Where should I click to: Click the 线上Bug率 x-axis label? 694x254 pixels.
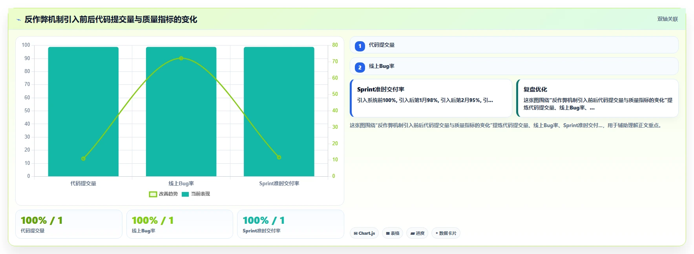(181, 183)
